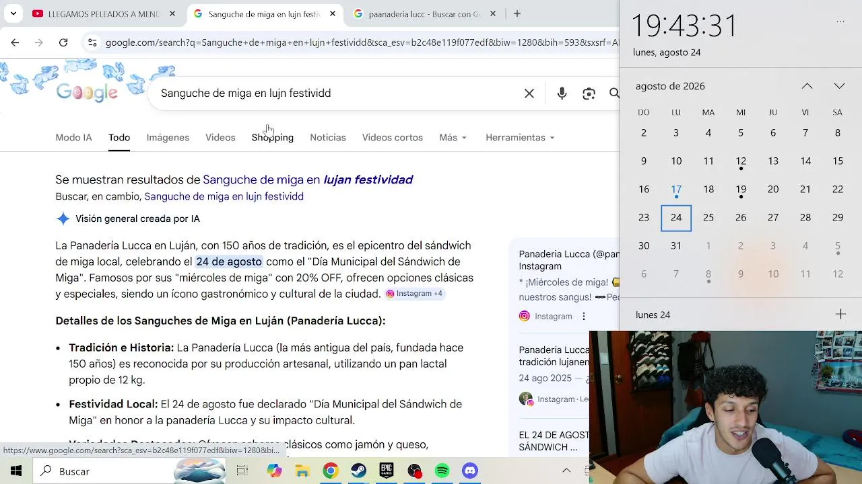Select August 25 in the calendar
The width and height of the screenshot is (862, 484).
(x=708, y=218)
